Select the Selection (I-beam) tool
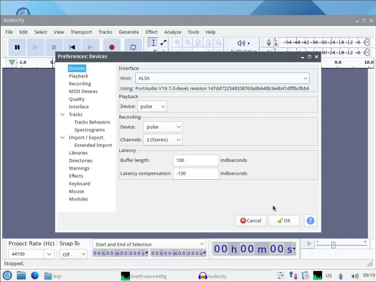Screen dimensions: 376x282 (x=153, y=43)
